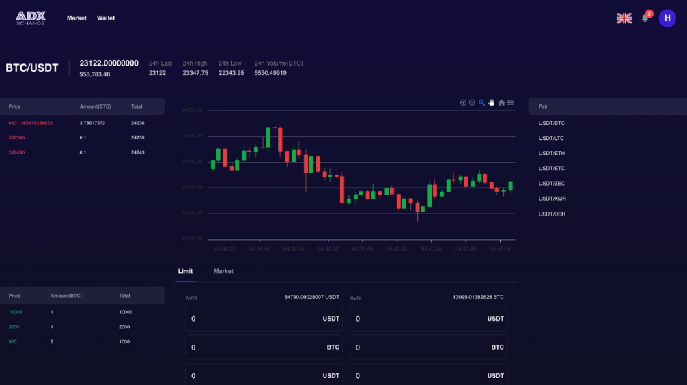Image resolution: width=687 pixels, height=385 pixels.
Task: Select the USDT/ETH pair
Action: [x=552, y=153]
